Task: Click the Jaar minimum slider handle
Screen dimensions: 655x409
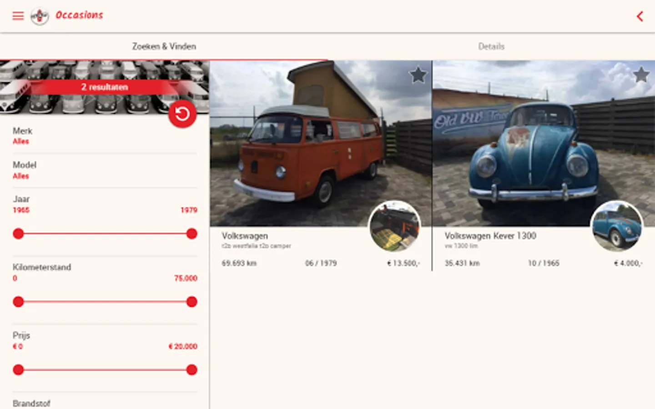Action: tap(18, 234)
